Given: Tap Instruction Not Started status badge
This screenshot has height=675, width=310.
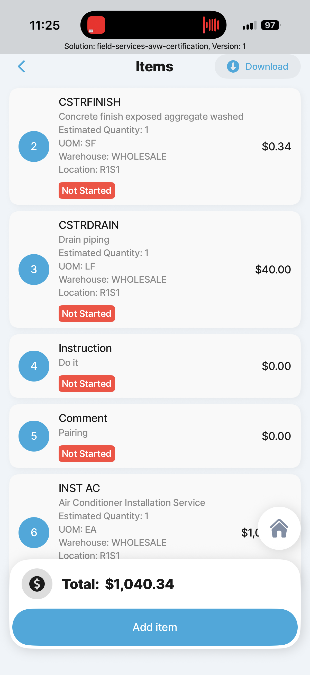Looking at the screenshot, I should (x=87, y=384).
